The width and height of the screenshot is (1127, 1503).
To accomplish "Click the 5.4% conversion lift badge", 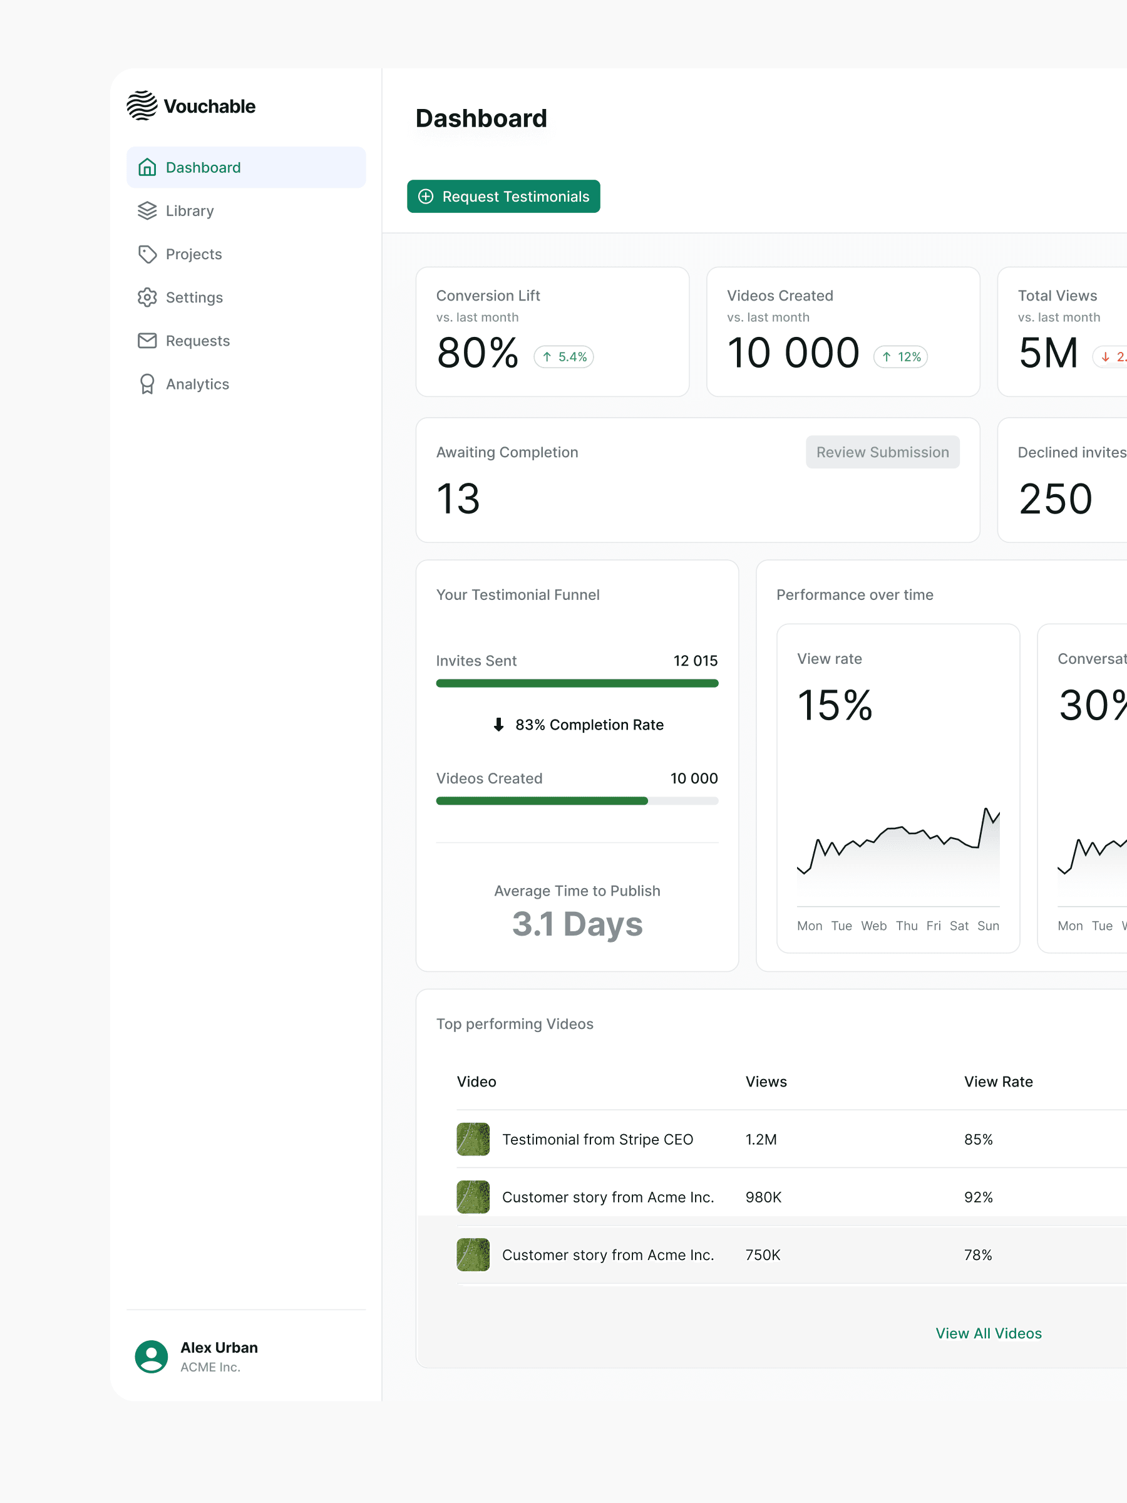I will (x=564, y=357).
